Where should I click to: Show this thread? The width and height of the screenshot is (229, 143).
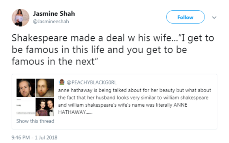point(35,121)
